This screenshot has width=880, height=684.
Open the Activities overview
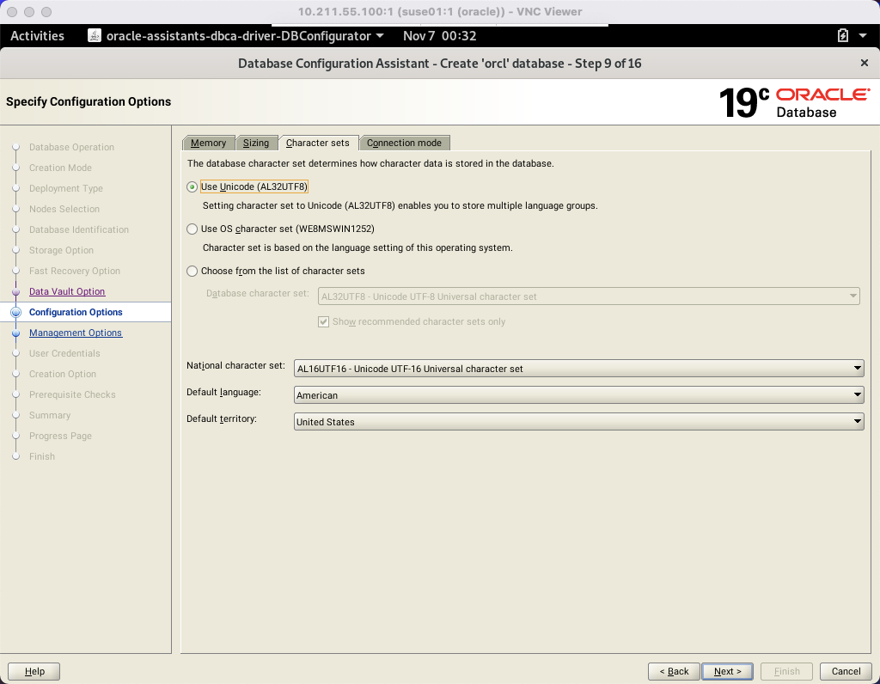(x=37, y=36)
